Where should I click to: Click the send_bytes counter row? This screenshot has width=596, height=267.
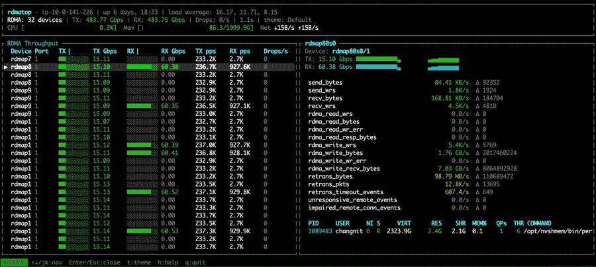[404, 82]
